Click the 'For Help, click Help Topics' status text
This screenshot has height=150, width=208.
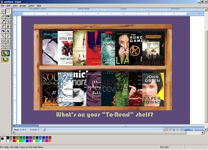(x=21, y=147)
